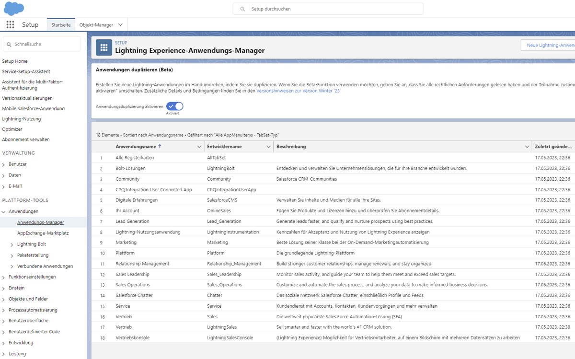Click the Schnellsuche magnifier icon

pos(9,44)
